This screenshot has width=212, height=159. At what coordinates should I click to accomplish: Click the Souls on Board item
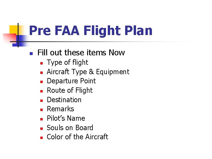click(70, 128)
